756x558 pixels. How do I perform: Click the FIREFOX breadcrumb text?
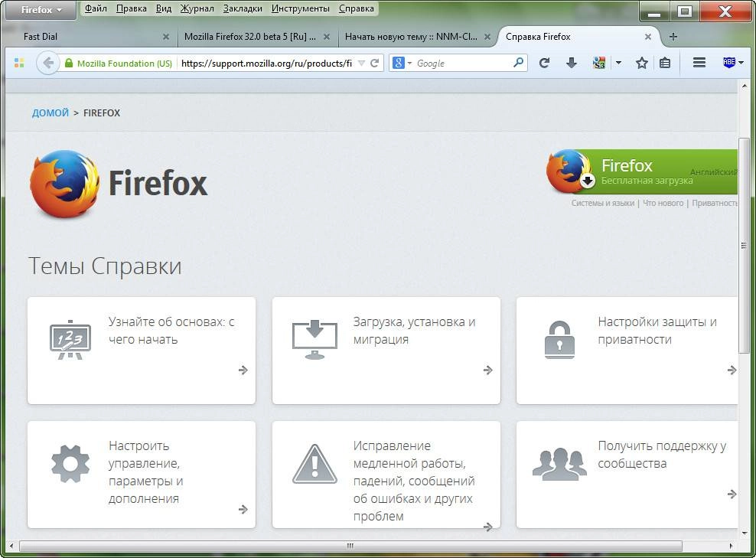click(102, 113)
